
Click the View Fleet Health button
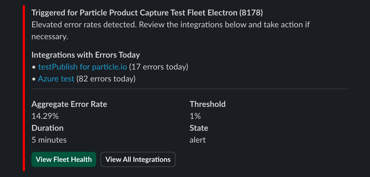(64, 159)
